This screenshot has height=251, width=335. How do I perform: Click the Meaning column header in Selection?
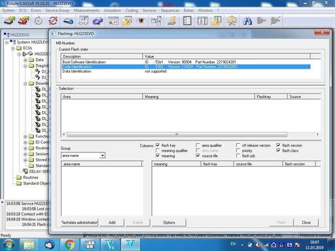[198, 97]
